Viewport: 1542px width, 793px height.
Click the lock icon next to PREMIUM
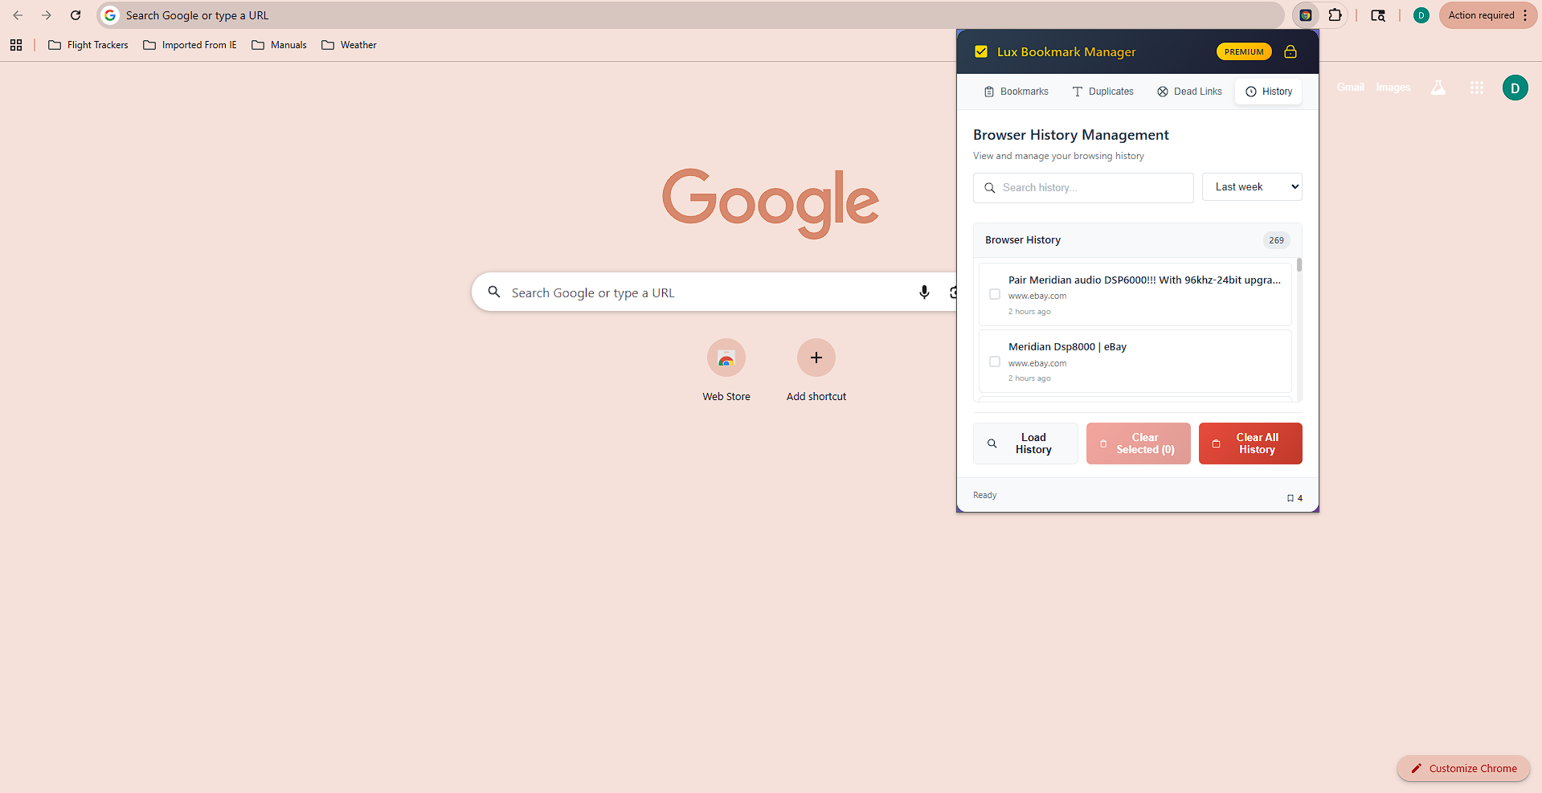tap(1290, 51)
